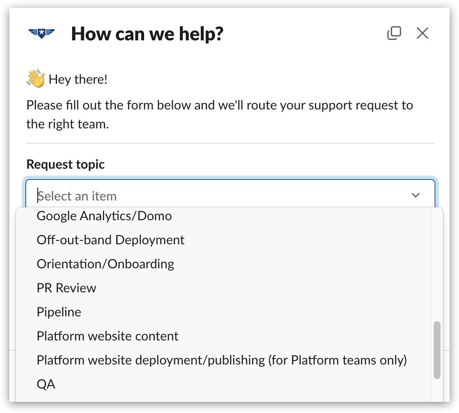Focus the Select an item field

click(214, 196)
